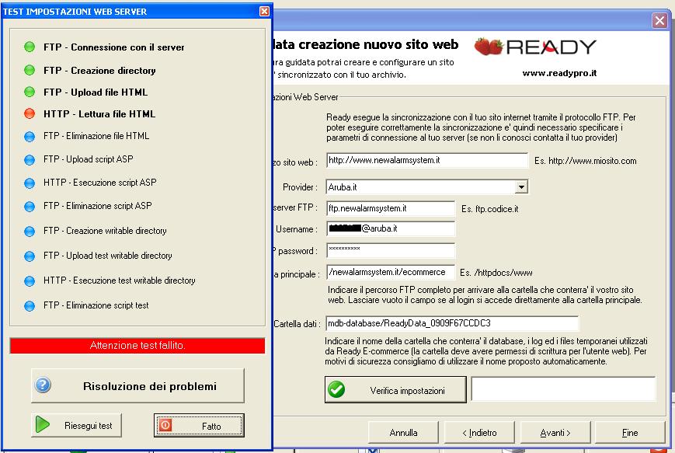Click blue status dot for FTP Eliminazione file HTML

coord(30,137)
